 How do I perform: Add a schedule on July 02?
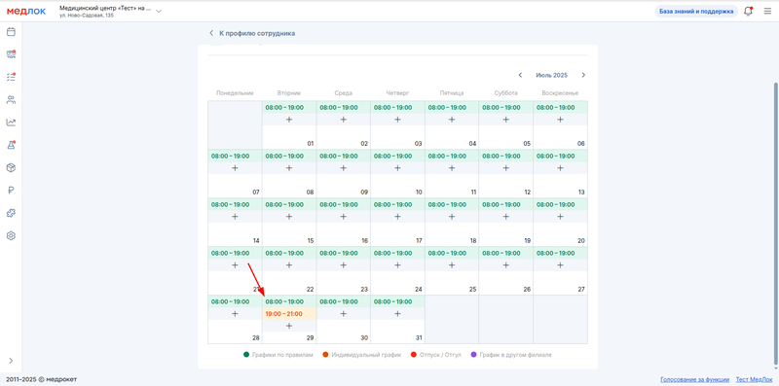pos(344,120)
